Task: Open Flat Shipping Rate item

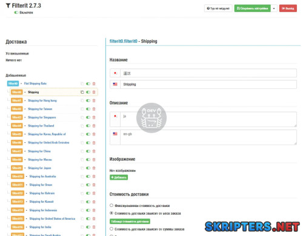Action: (35, 84)
